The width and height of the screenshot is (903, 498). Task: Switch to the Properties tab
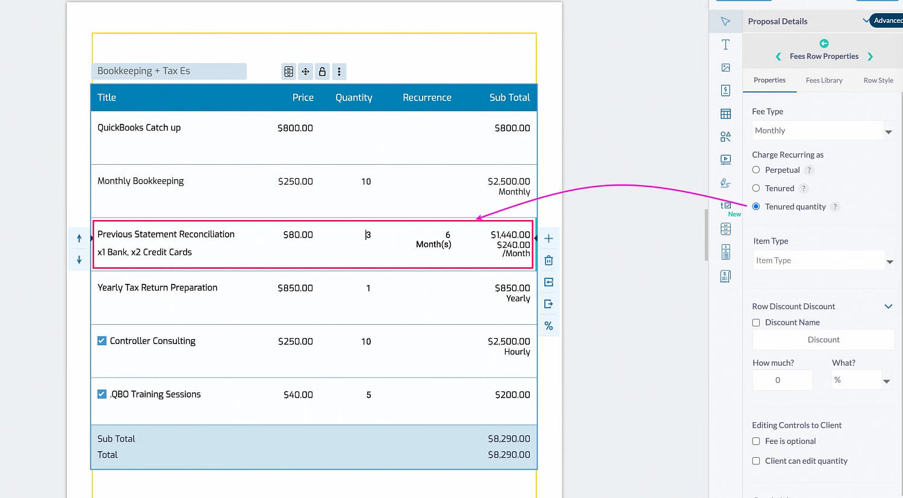click(769, 80)
